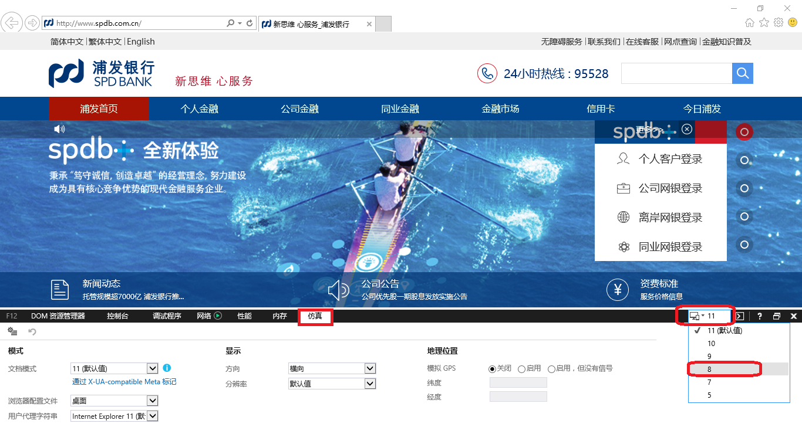Click the English language link
The width and height of the screenshot is (802, 427).
[141, 42]
